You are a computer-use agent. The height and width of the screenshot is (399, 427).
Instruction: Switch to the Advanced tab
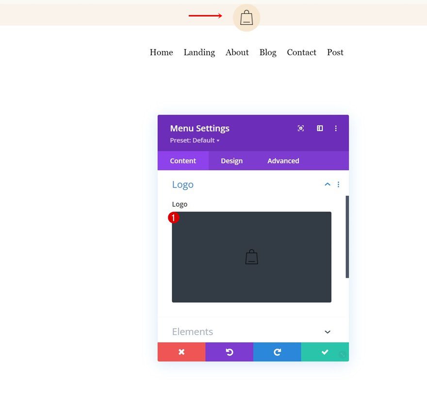[x=283, y=160]
